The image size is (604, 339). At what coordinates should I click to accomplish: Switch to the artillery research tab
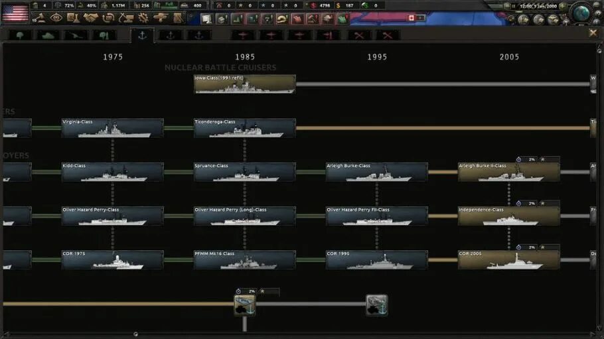[x=76, y=35]
